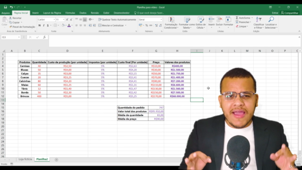The height and width of the screenshot is (170, 302).
Task: Click the accounting currency format icon
Action: pyautogui.click(x=141, y=25)
